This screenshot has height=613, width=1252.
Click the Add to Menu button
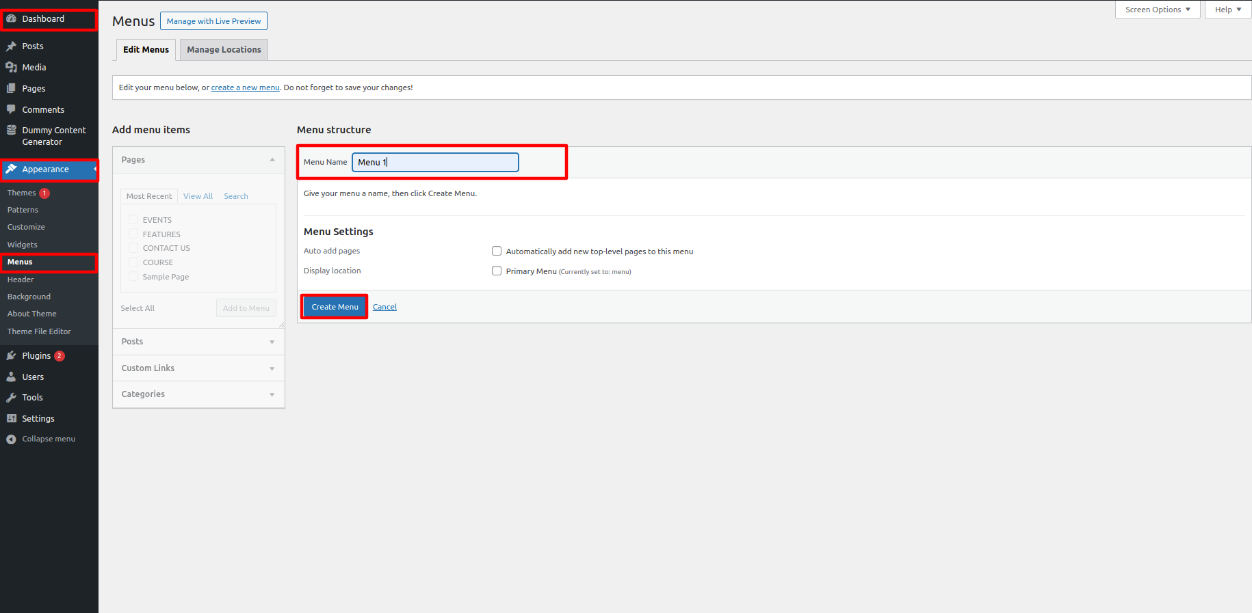tap(246, 308)
